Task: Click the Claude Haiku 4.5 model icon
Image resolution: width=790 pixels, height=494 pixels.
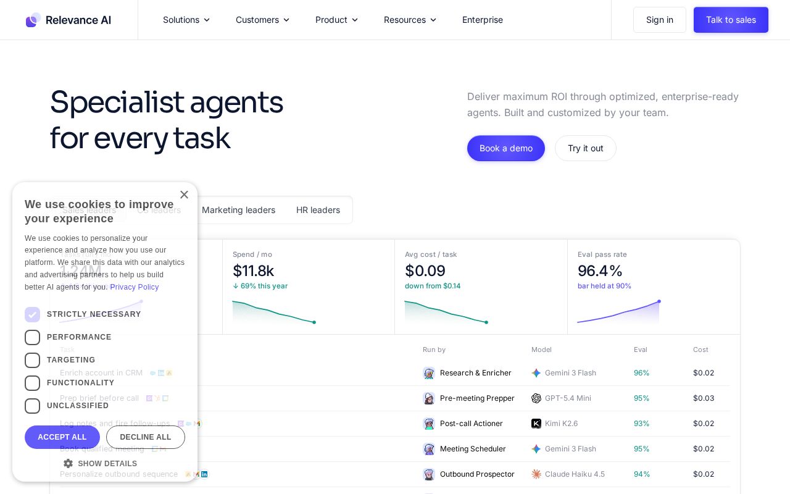Action: tap(536, 474)
